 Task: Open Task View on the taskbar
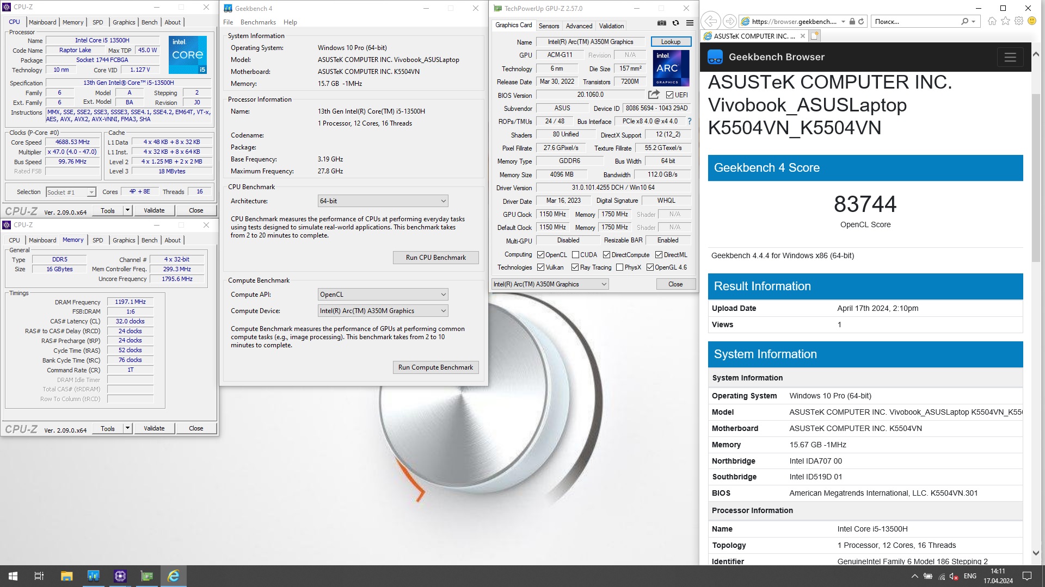(x=39, y=576)
